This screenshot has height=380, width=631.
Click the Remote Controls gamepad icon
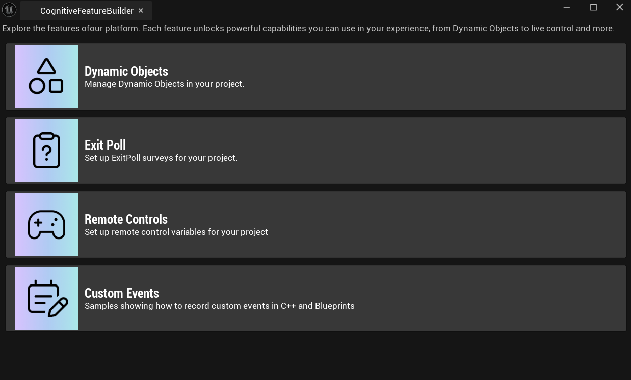[46, 224]
